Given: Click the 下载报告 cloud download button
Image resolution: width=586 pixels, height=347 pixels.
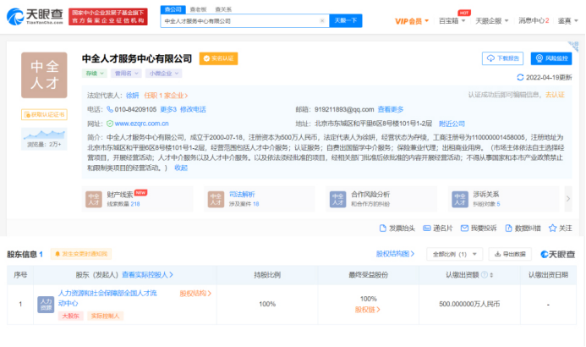Looking at the screenshot, I should pos(503,58).
